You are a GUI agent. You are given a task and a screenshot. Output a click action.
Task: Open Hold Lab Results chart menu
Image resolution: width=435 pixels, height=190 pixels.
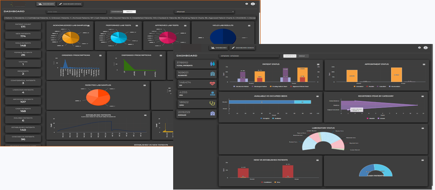click(249, 25)
